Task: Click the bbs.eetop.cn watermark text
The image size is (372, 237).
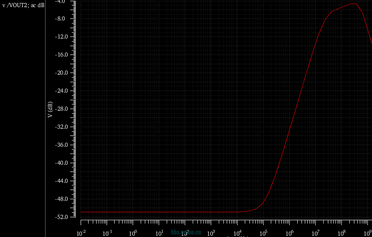Action: point(186,232)
